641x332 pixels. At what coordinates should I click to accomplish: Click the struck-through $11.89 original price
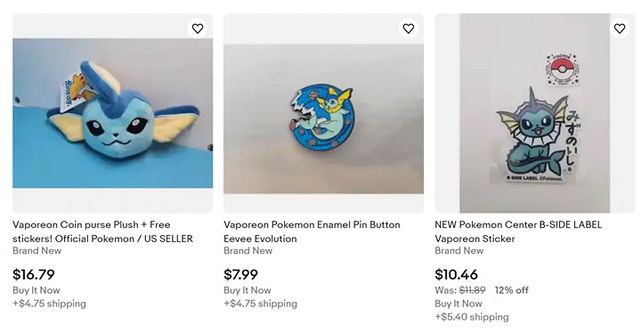[472, 290]
